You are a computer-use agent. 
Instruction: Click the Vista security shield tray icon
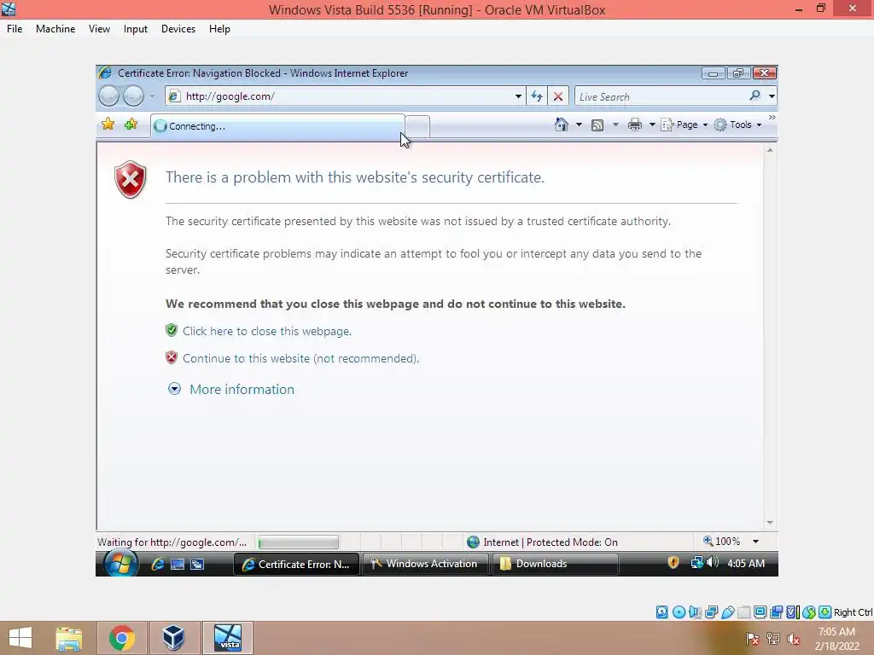(x=673, y=563)
